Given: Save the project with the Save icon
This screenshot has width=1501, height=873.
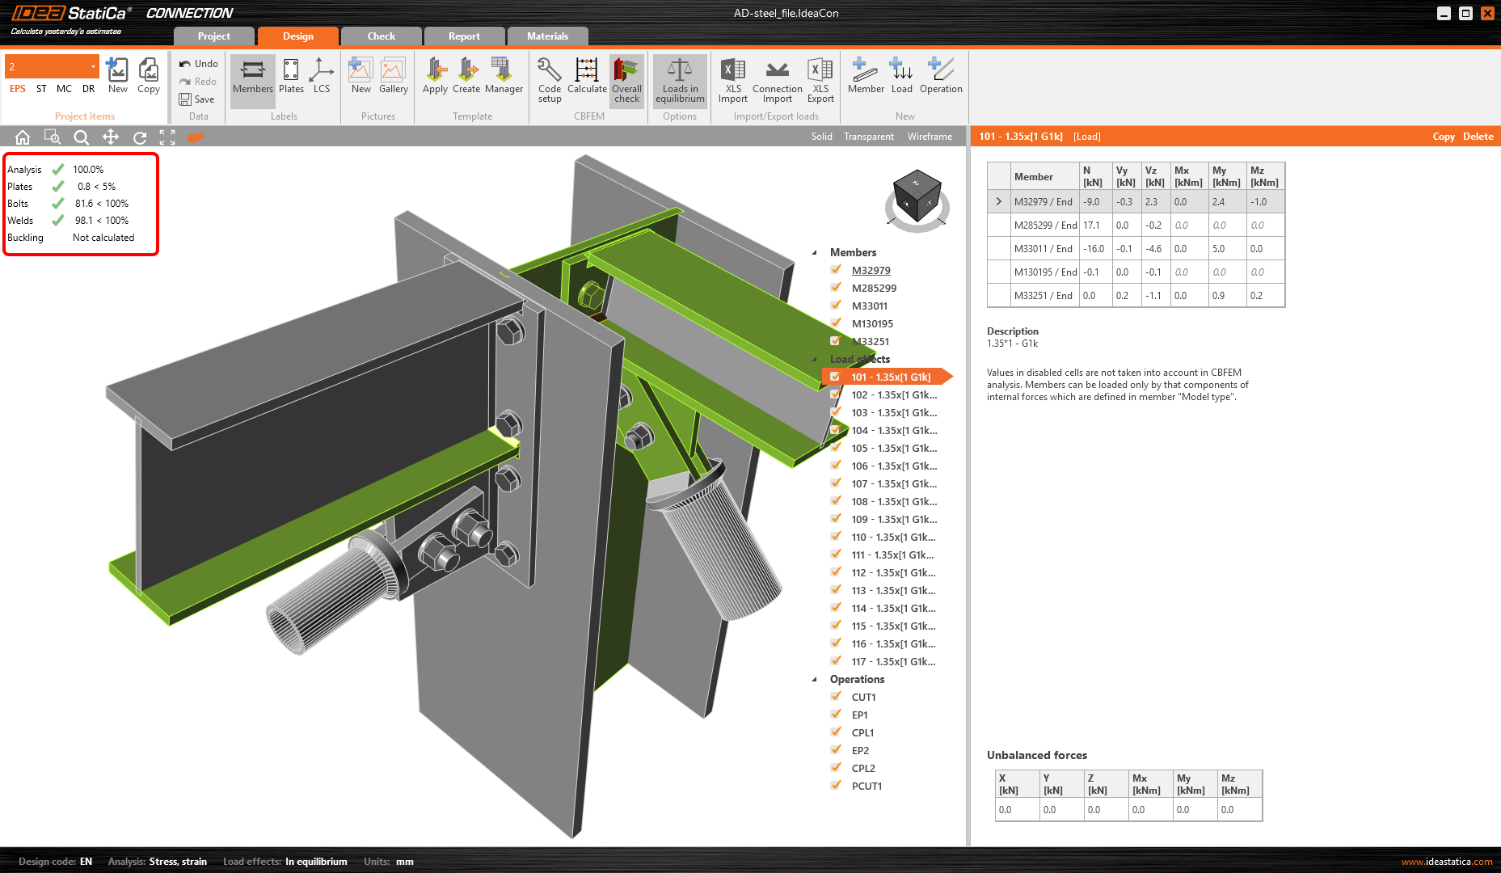Looking at the screenshot, I should click(x=186, y=99).
